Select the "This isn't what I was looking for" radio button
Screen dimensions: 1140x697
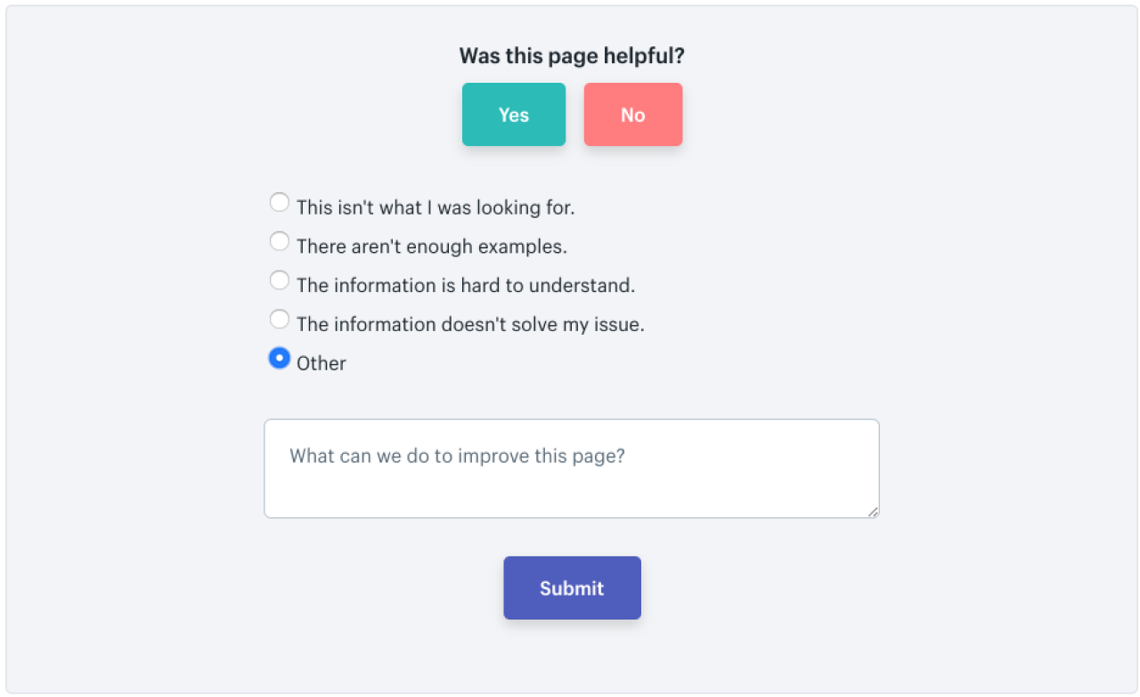click(280, 202)
